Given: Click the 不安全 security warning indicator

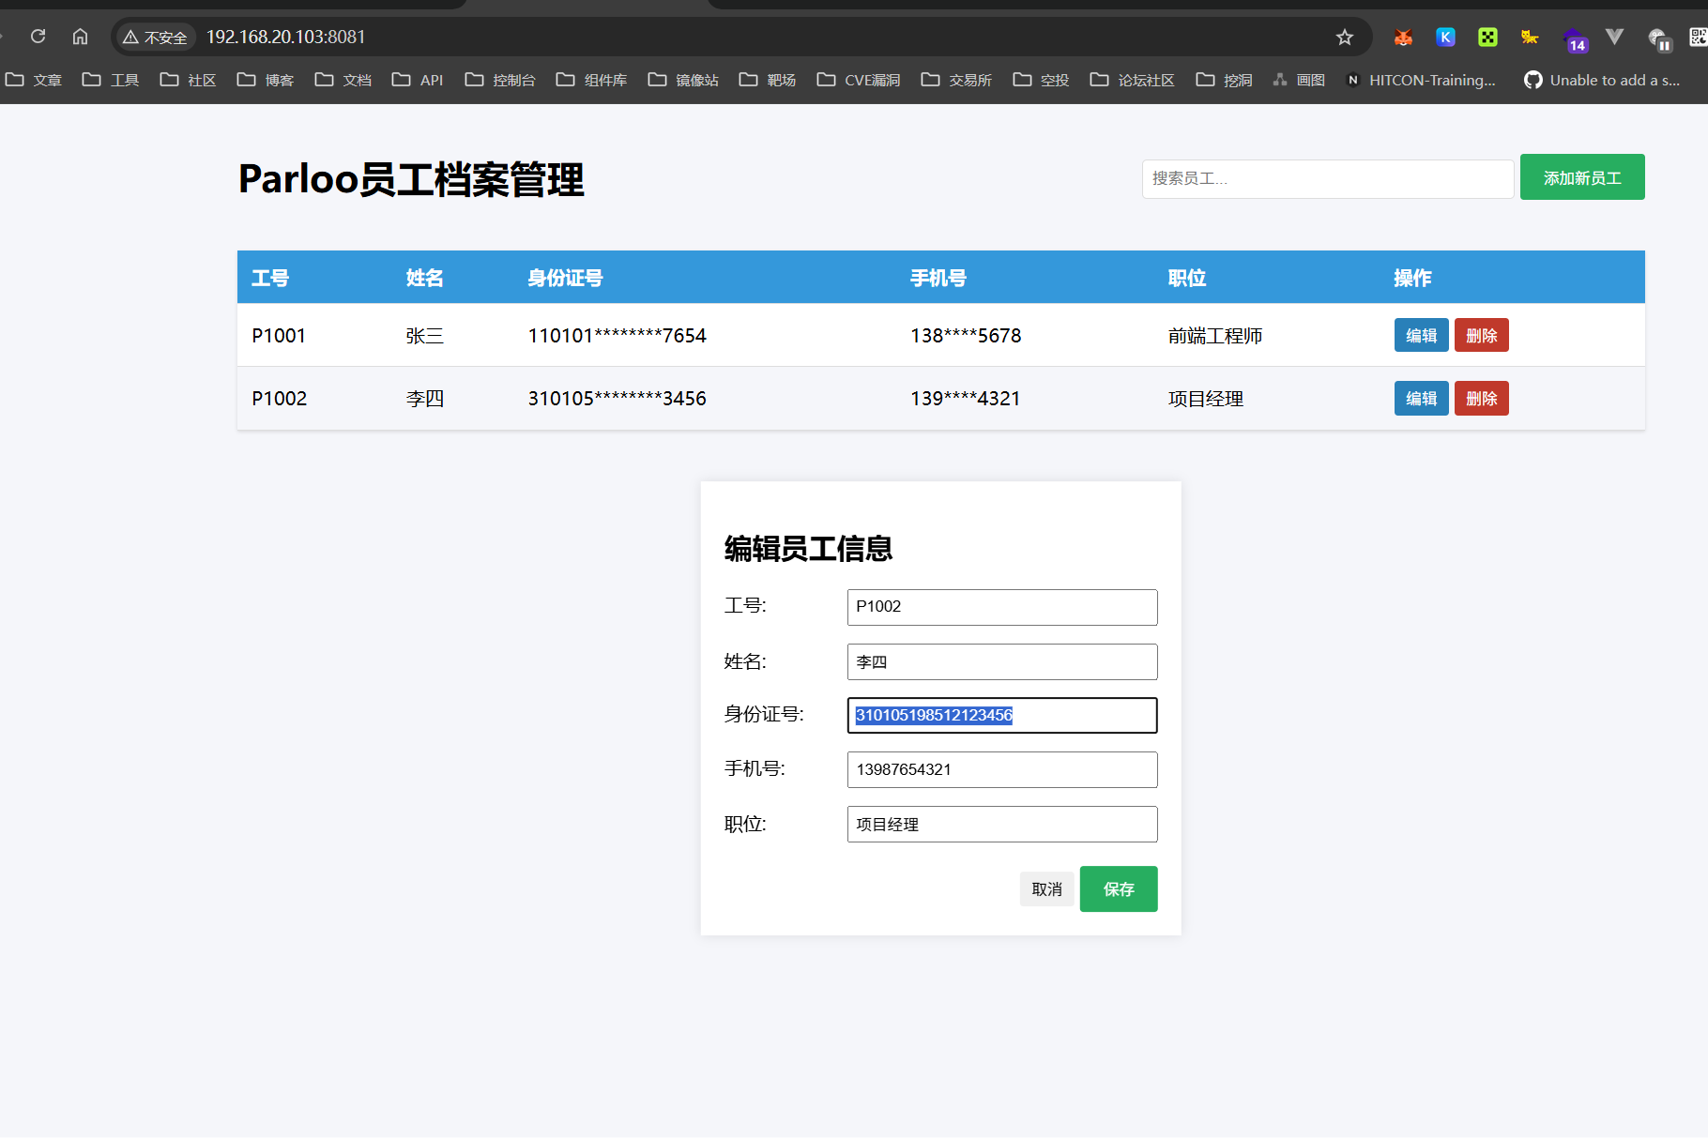Looking at the screenshot, I should [x=155, y=37].
